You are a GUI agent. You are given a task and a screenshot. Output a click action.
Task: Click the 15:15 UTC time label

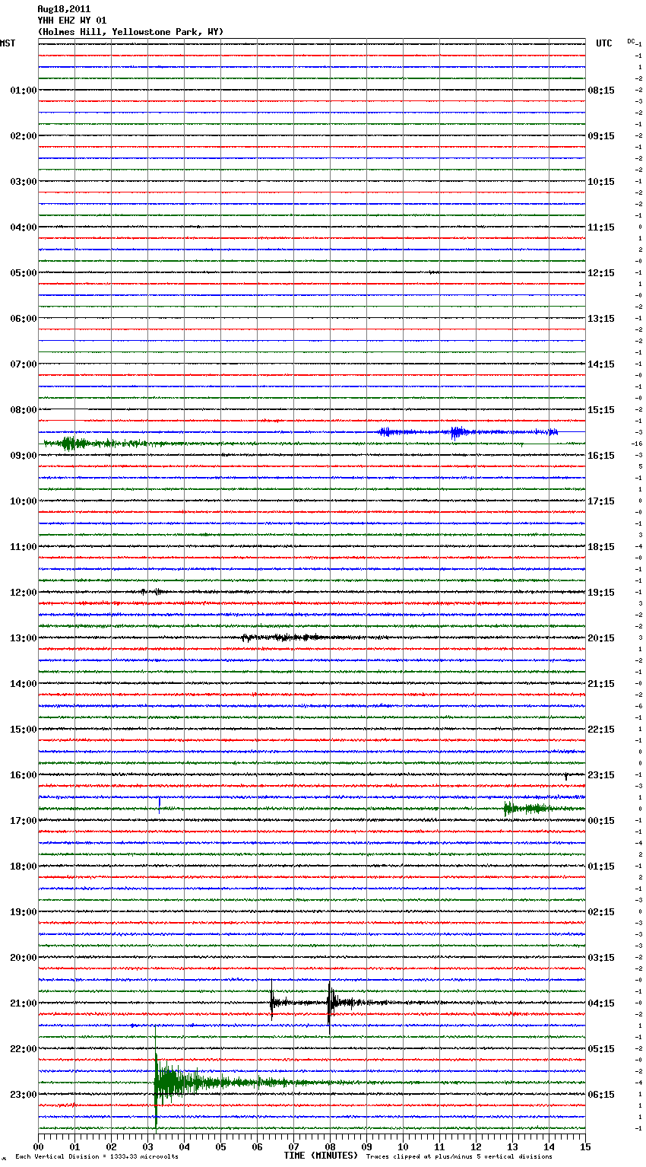point(601,410)
